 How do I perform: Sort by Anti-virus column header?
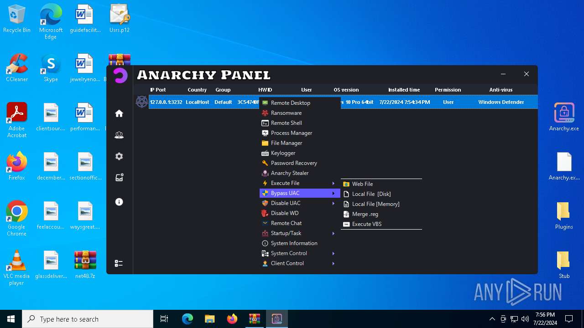tap(501, 90)
